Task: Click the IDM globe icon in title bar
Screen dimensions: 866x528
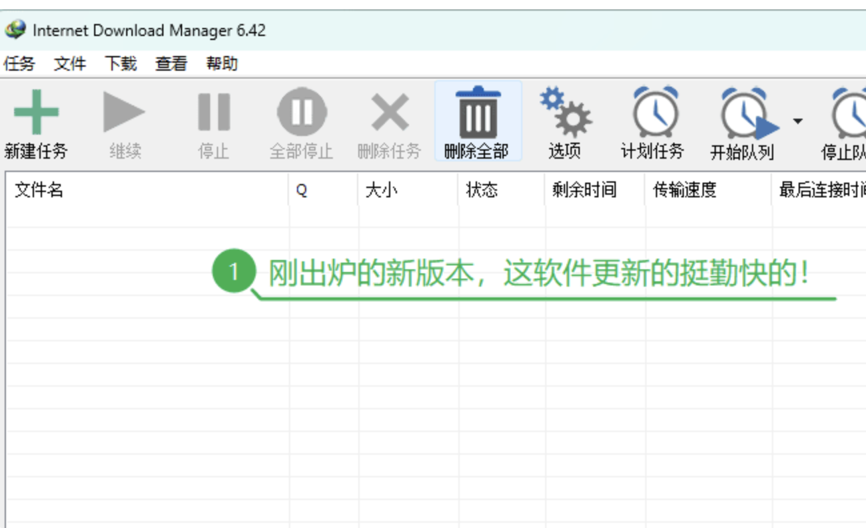Action: click(x=13, y=29)
